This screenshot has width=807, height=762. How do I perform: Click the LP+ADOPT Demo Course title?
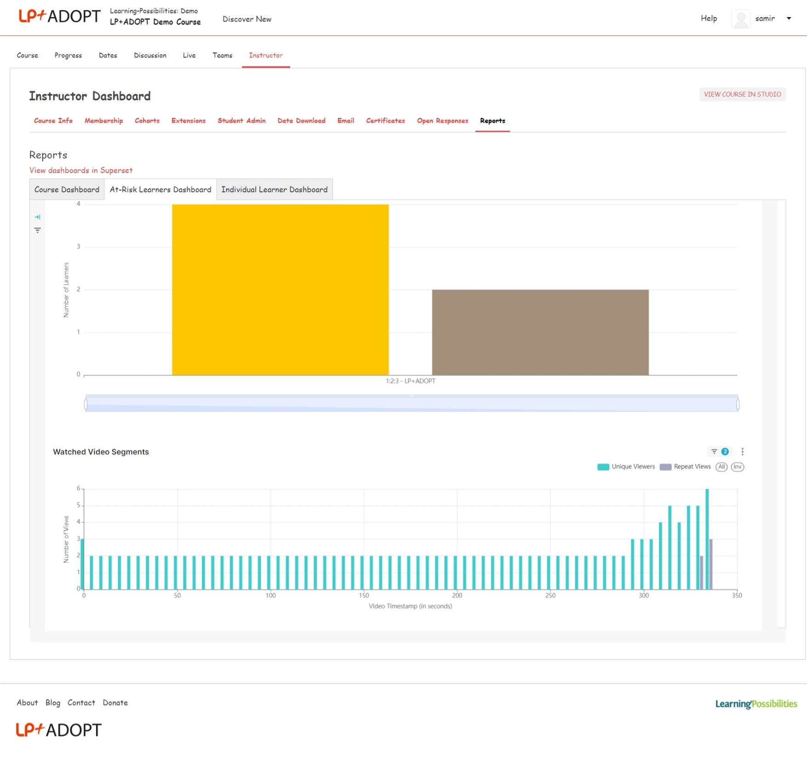click(x=155, y=22)
